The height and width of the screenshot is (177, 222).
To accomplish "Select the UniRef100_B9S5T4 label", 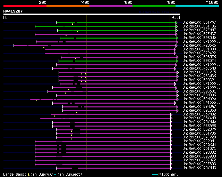I will (199, 61).
